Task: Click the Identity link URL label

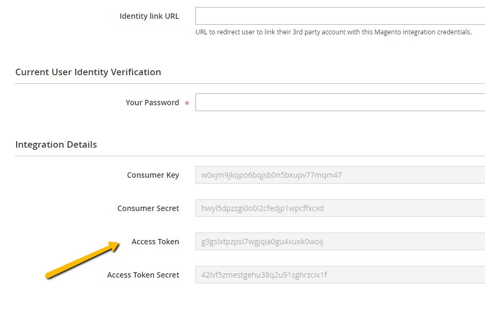Action: pos(149,16)
